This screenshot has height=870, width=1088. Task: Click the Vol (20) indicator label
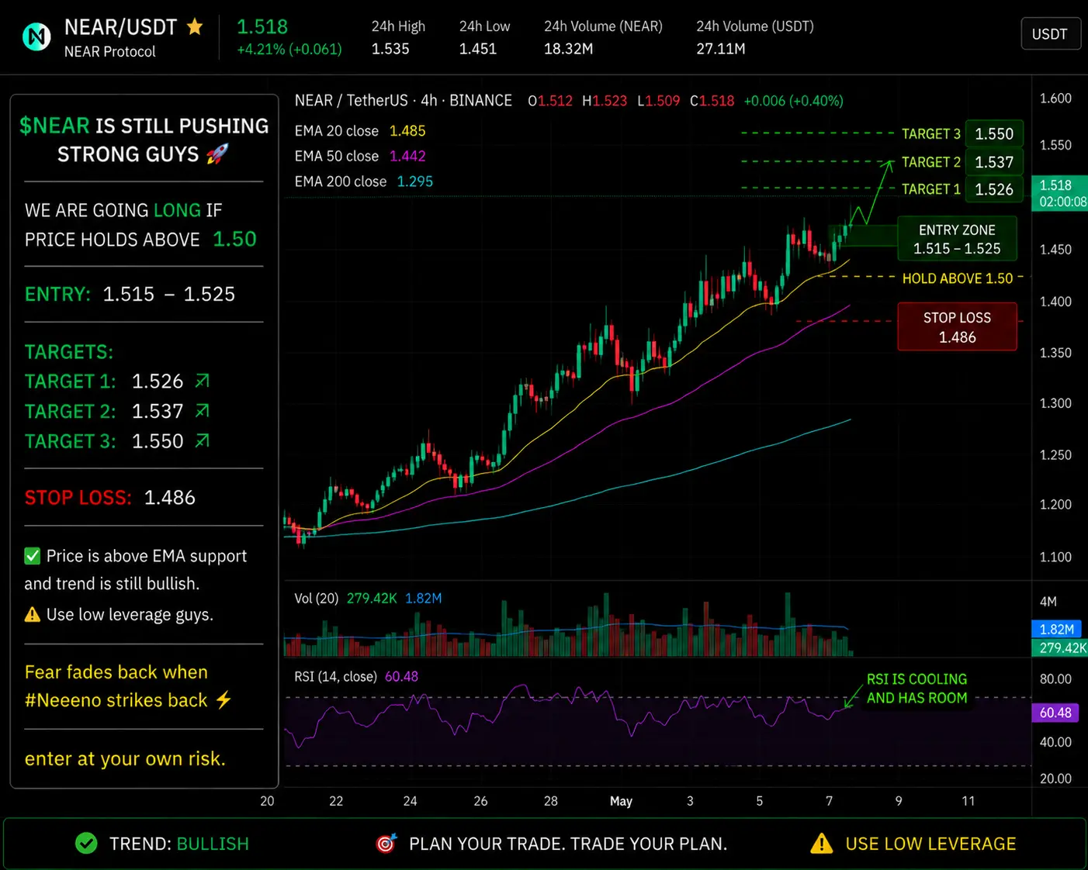pyautogui.click(x=317, y=599)
